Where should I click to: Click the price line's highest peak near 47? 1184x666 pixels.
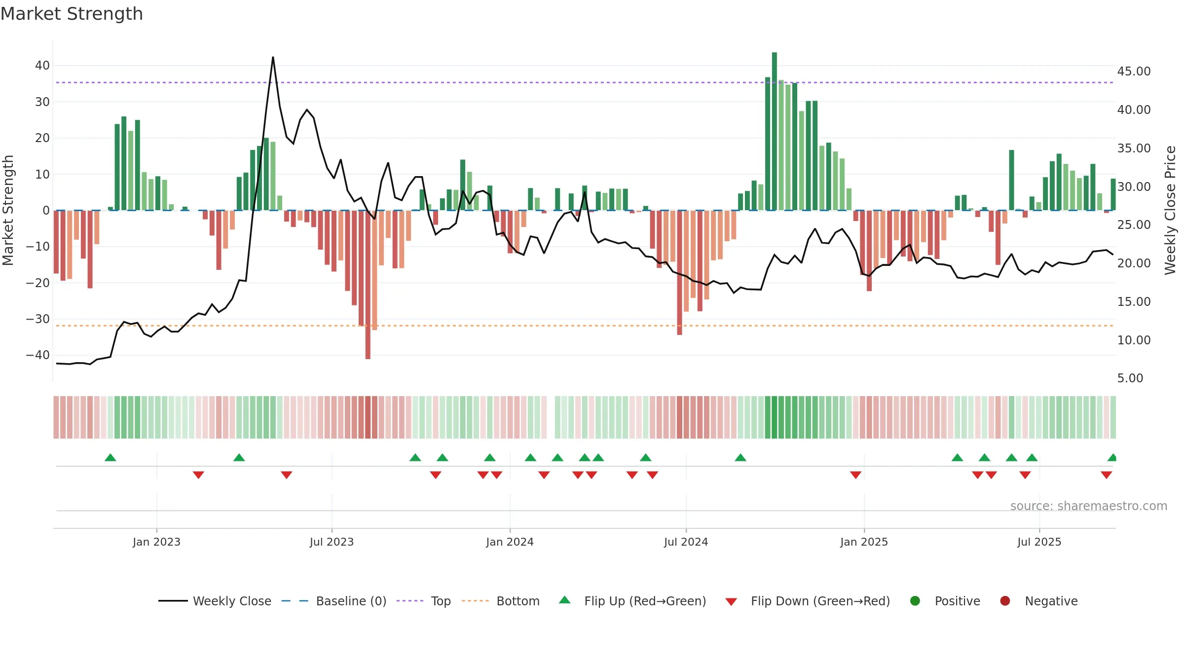[273, 57]
